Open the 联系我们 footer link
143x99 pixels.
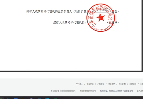point(90,84)
